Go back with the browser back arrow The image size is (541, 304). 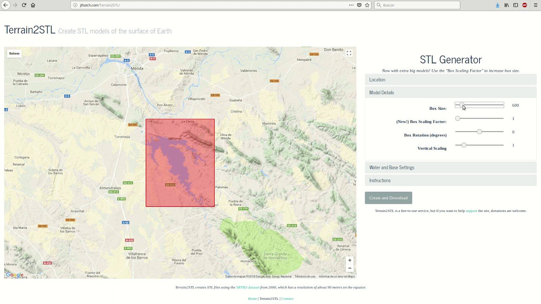[x=5, y=5]
